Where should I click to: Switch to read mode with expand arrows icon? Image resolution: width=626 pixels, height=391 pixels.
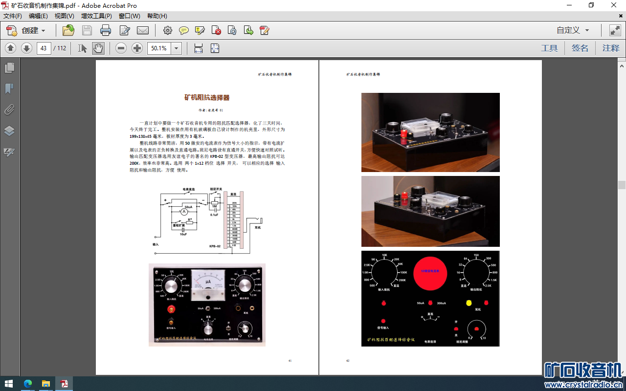pyautogui.click(x=615, y=30)
